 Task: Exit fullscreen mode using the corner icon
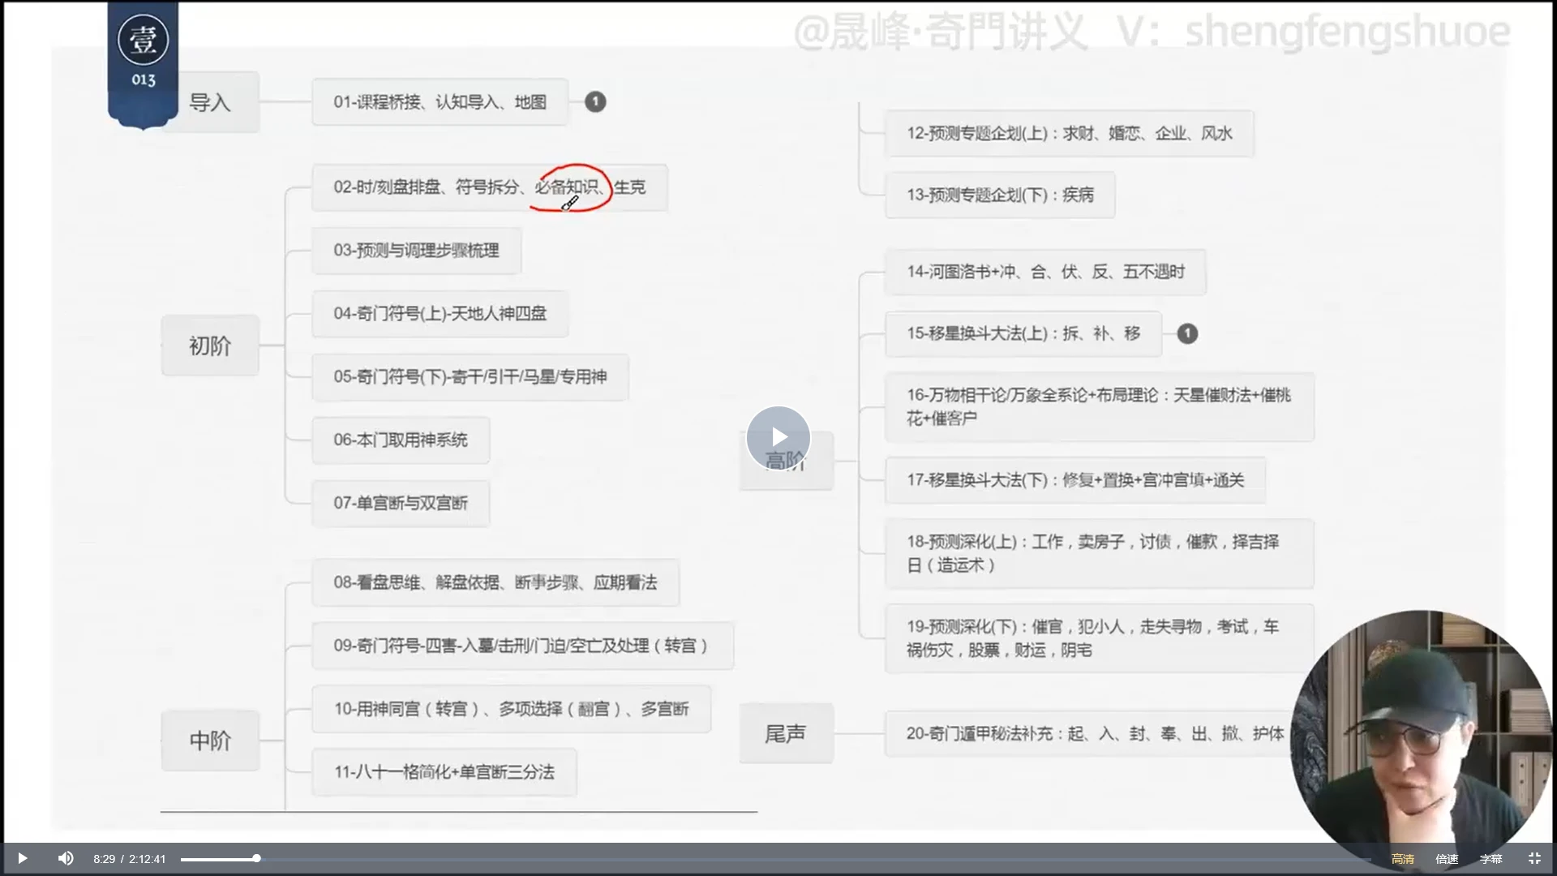click(1533, 858)
